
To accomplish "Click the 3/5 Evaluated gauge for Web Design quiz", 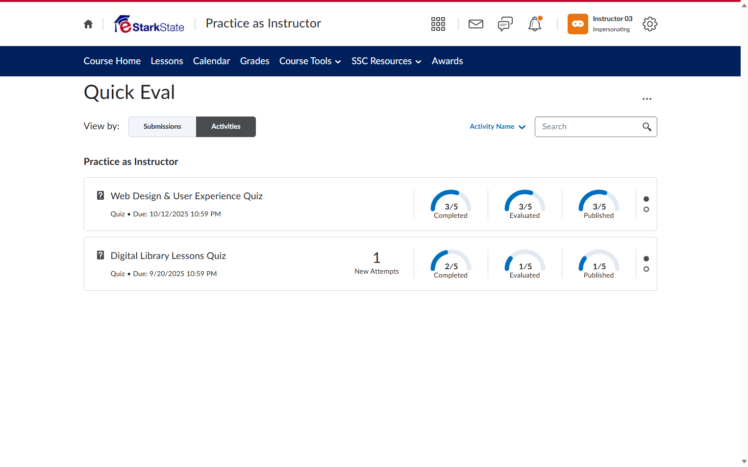I will [x=525, y=204].
